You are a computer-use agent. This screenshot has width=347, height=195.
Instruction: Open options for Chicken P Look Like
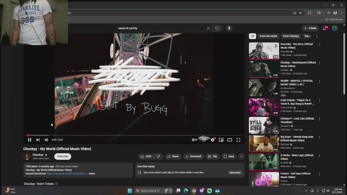click(319, 119)
